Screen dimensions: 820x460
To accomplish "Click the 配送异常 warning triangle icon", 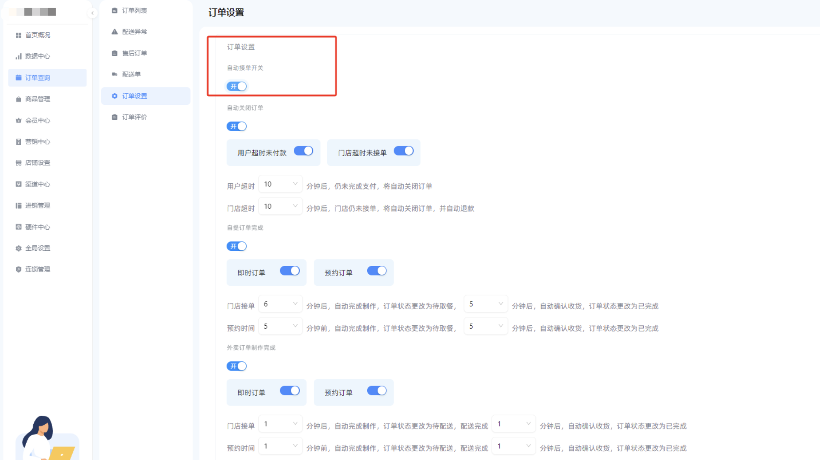I will (115, 32).
